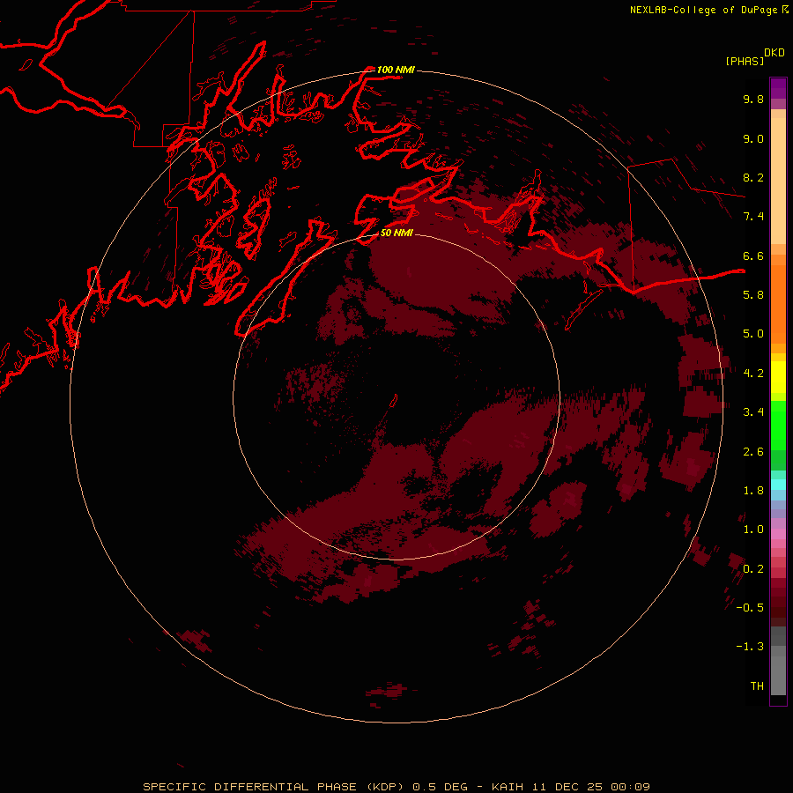The height and width of the screenshot is (793, 793).
Task: Click the 100 NMI range ring label
Action: 396,70
